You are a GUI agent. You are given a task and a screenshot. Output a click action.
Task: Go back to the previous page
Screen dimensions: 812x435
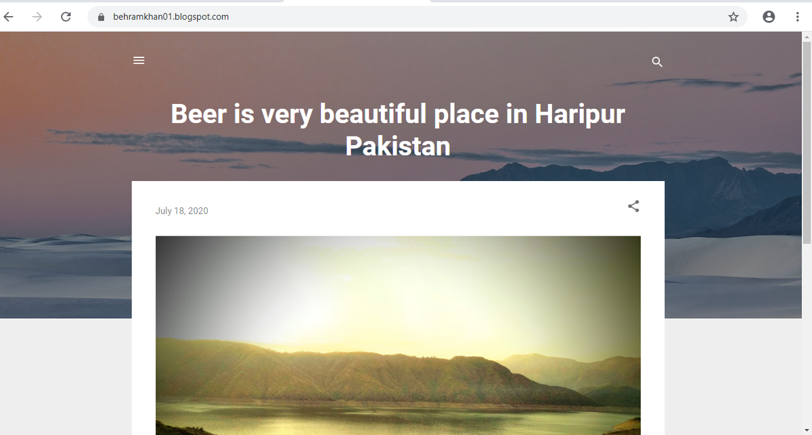click(x=8, y=17)
